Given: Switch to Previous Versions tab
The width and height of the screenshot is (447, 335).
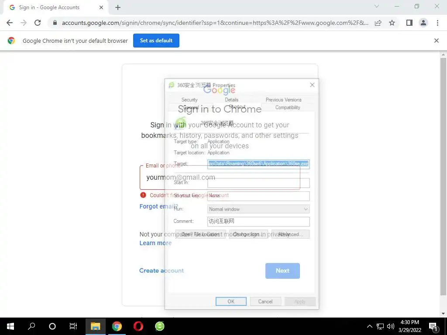Looking at the screenshot, I should pyautogui.click(x=284, y=100).
